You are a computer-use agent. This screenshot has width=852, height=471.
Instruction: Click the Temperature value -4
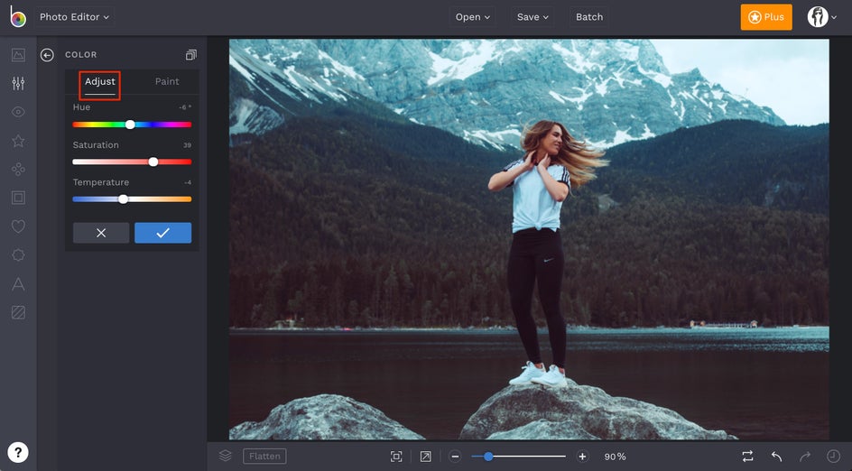pos(188,182)
